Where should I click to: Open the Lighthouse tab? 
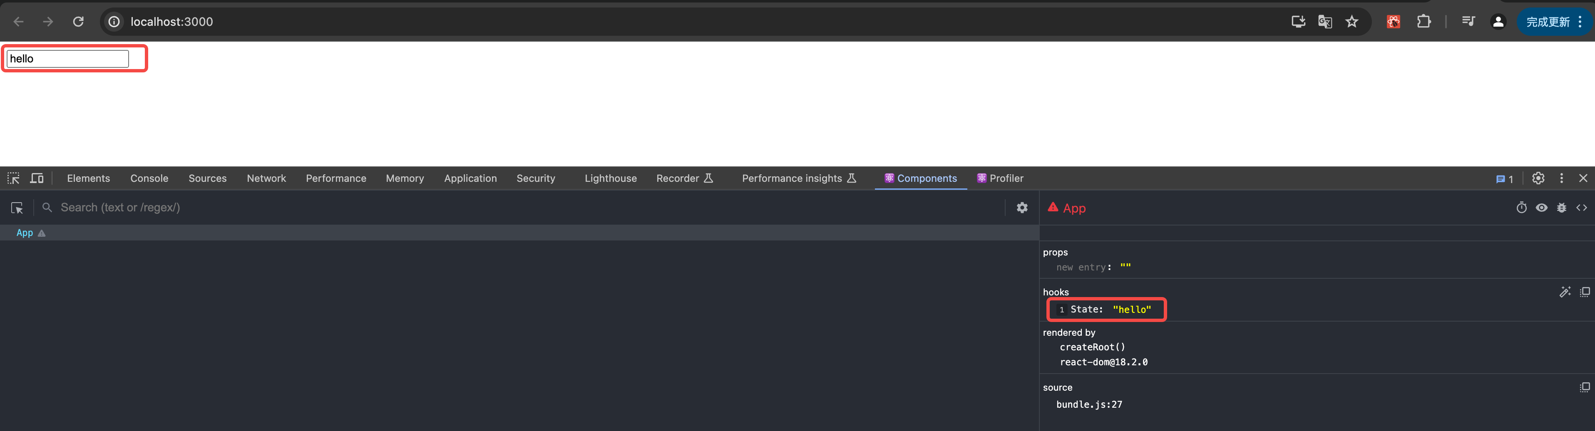point(611,178)
